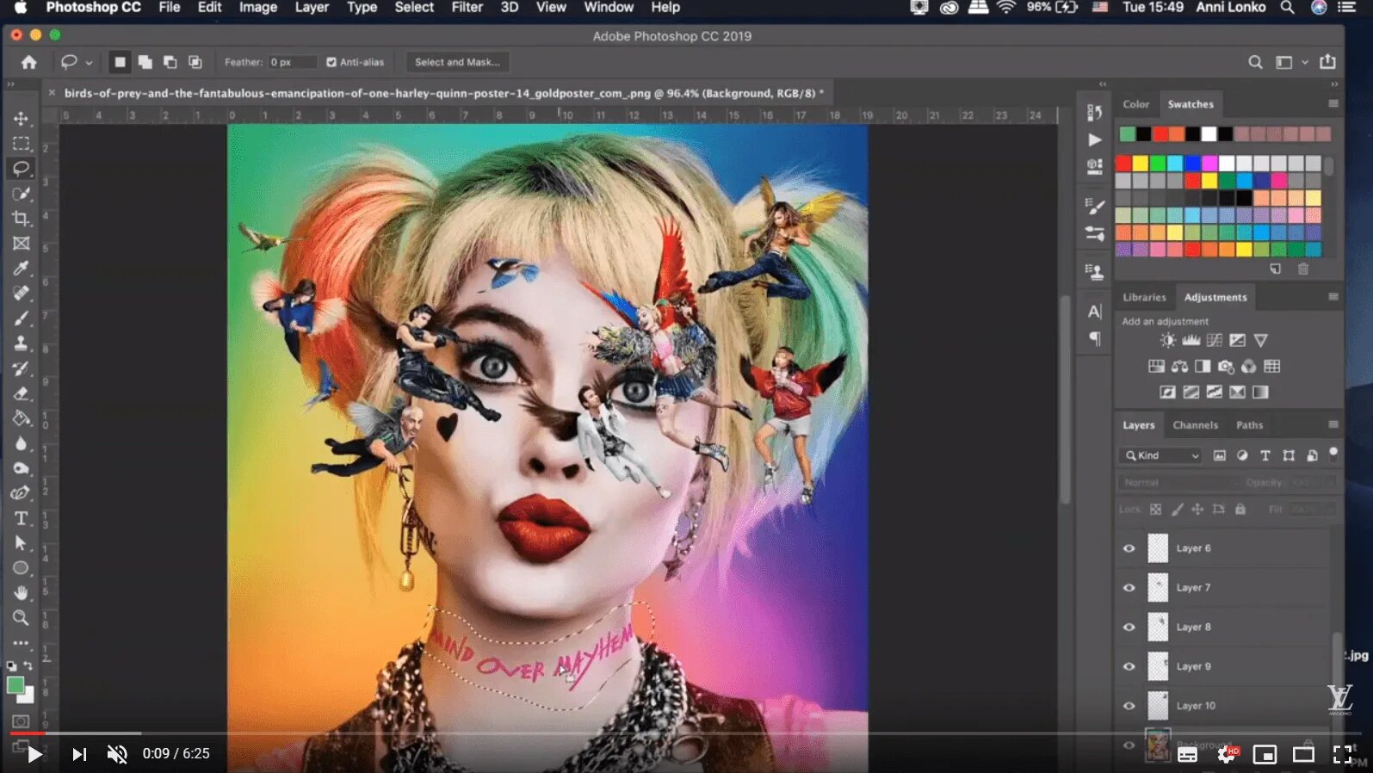Image resolution: width=1373 pixels, height=773 pixels.
Task: Hide Layer 7 visibility eye
Action: click(1129, 588)
